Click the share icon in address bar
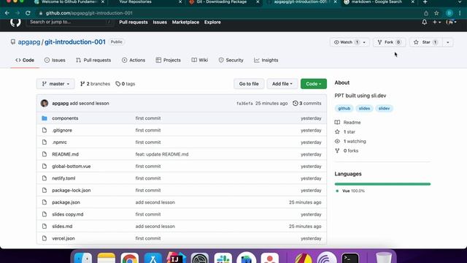Image resolution: width=467 pixels, height=263 pixels. [426, 13]
